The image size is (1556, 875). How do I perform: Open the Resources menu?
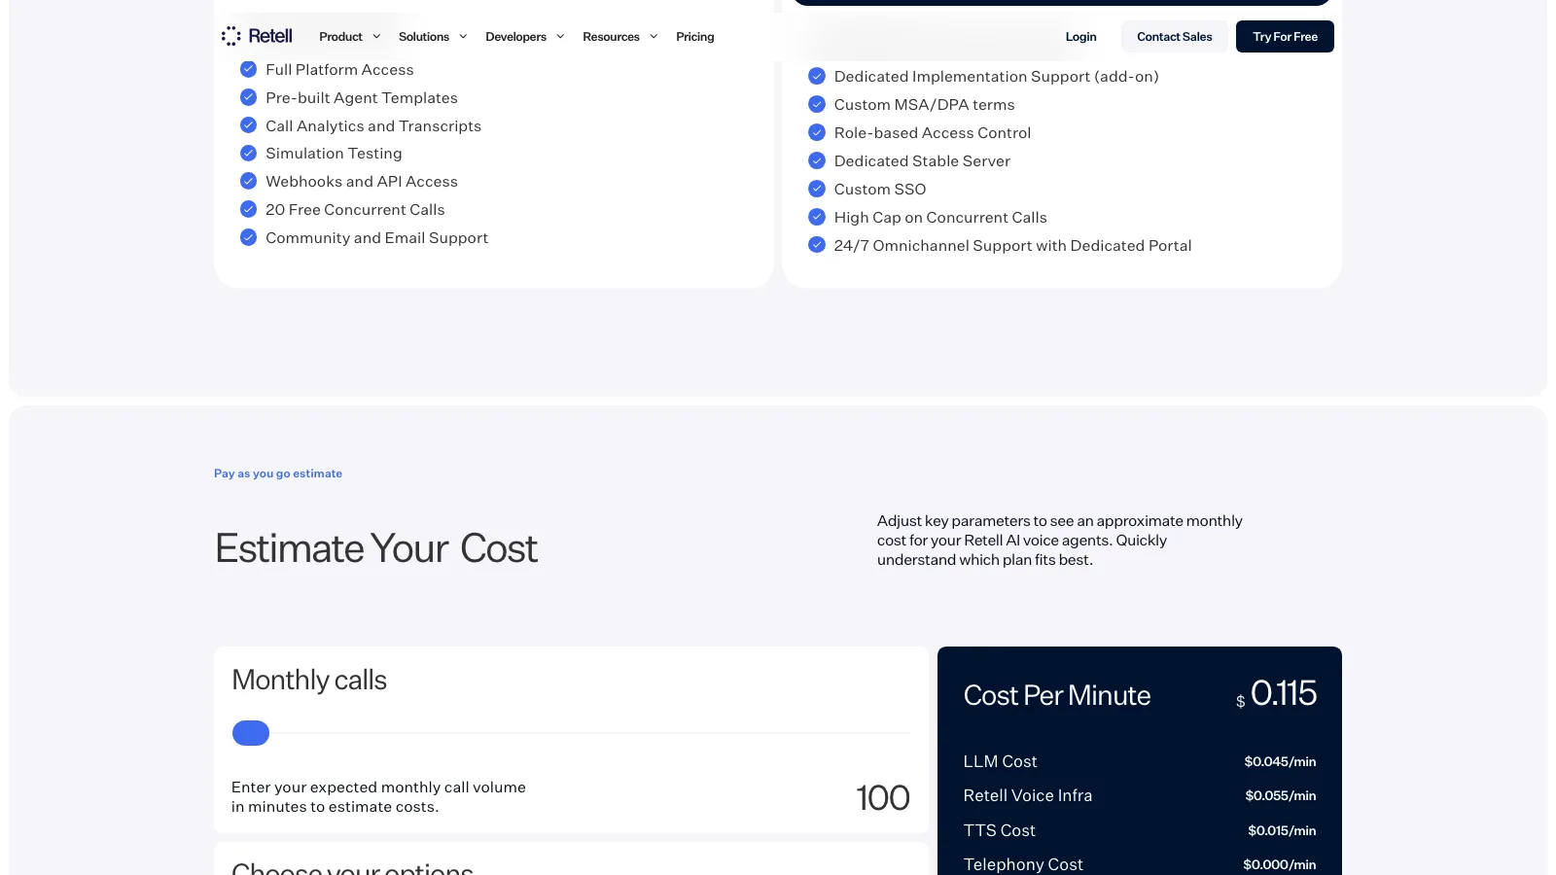point(611,37)
